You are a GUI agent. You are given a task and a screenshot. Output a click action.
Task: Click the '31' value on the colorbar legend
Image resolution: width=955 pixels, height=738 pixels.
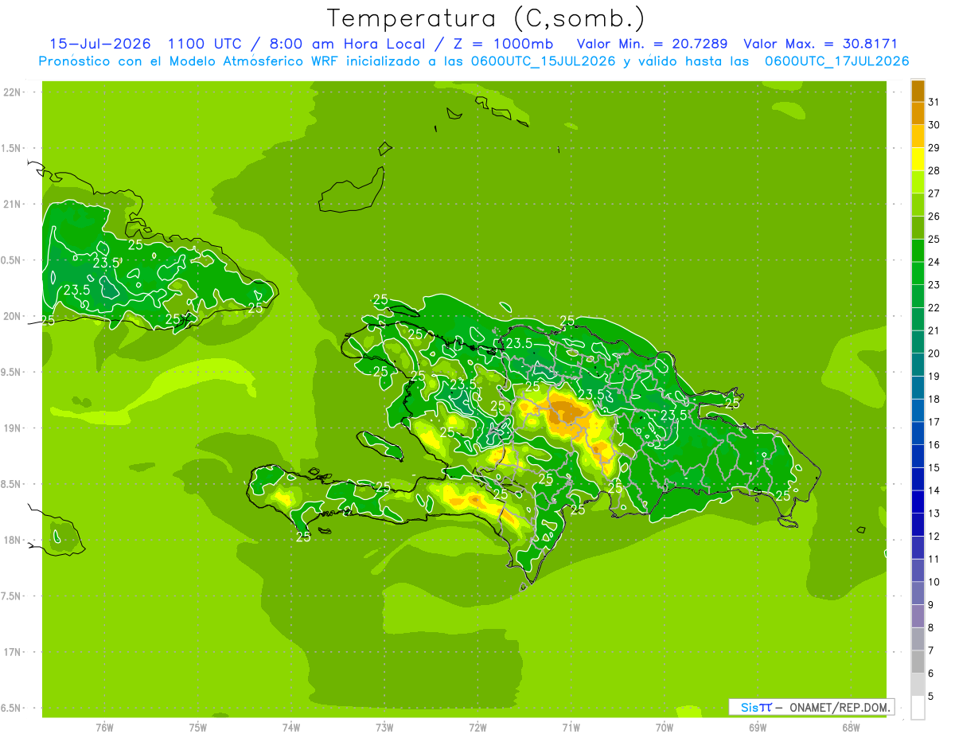[x=934, y=102]
